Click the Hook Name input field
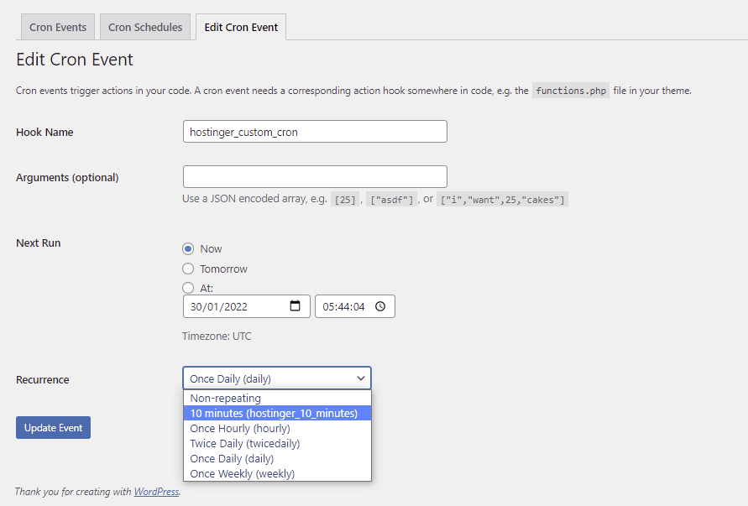Viewport: 748px width, 506px height. tap(315, 131)
